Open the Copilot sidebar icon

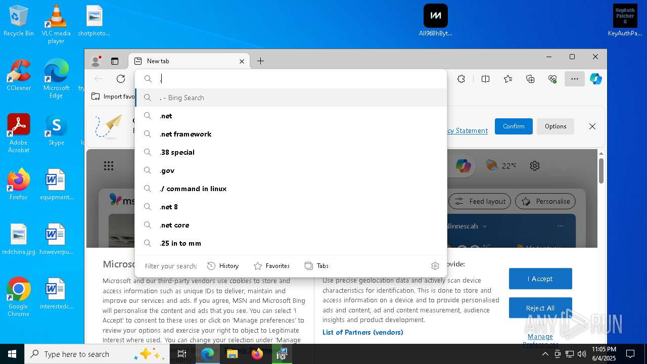tap(596, 79)
